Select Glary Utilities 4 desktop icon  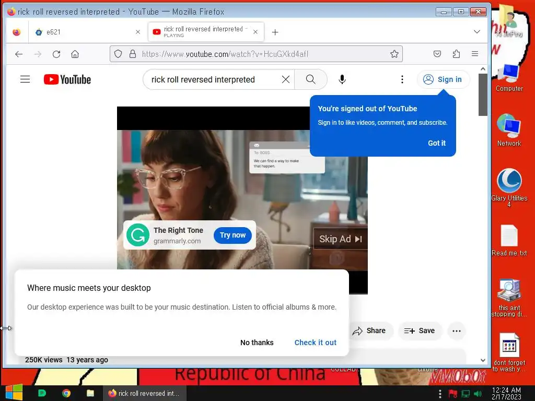[x=509, y=187]
